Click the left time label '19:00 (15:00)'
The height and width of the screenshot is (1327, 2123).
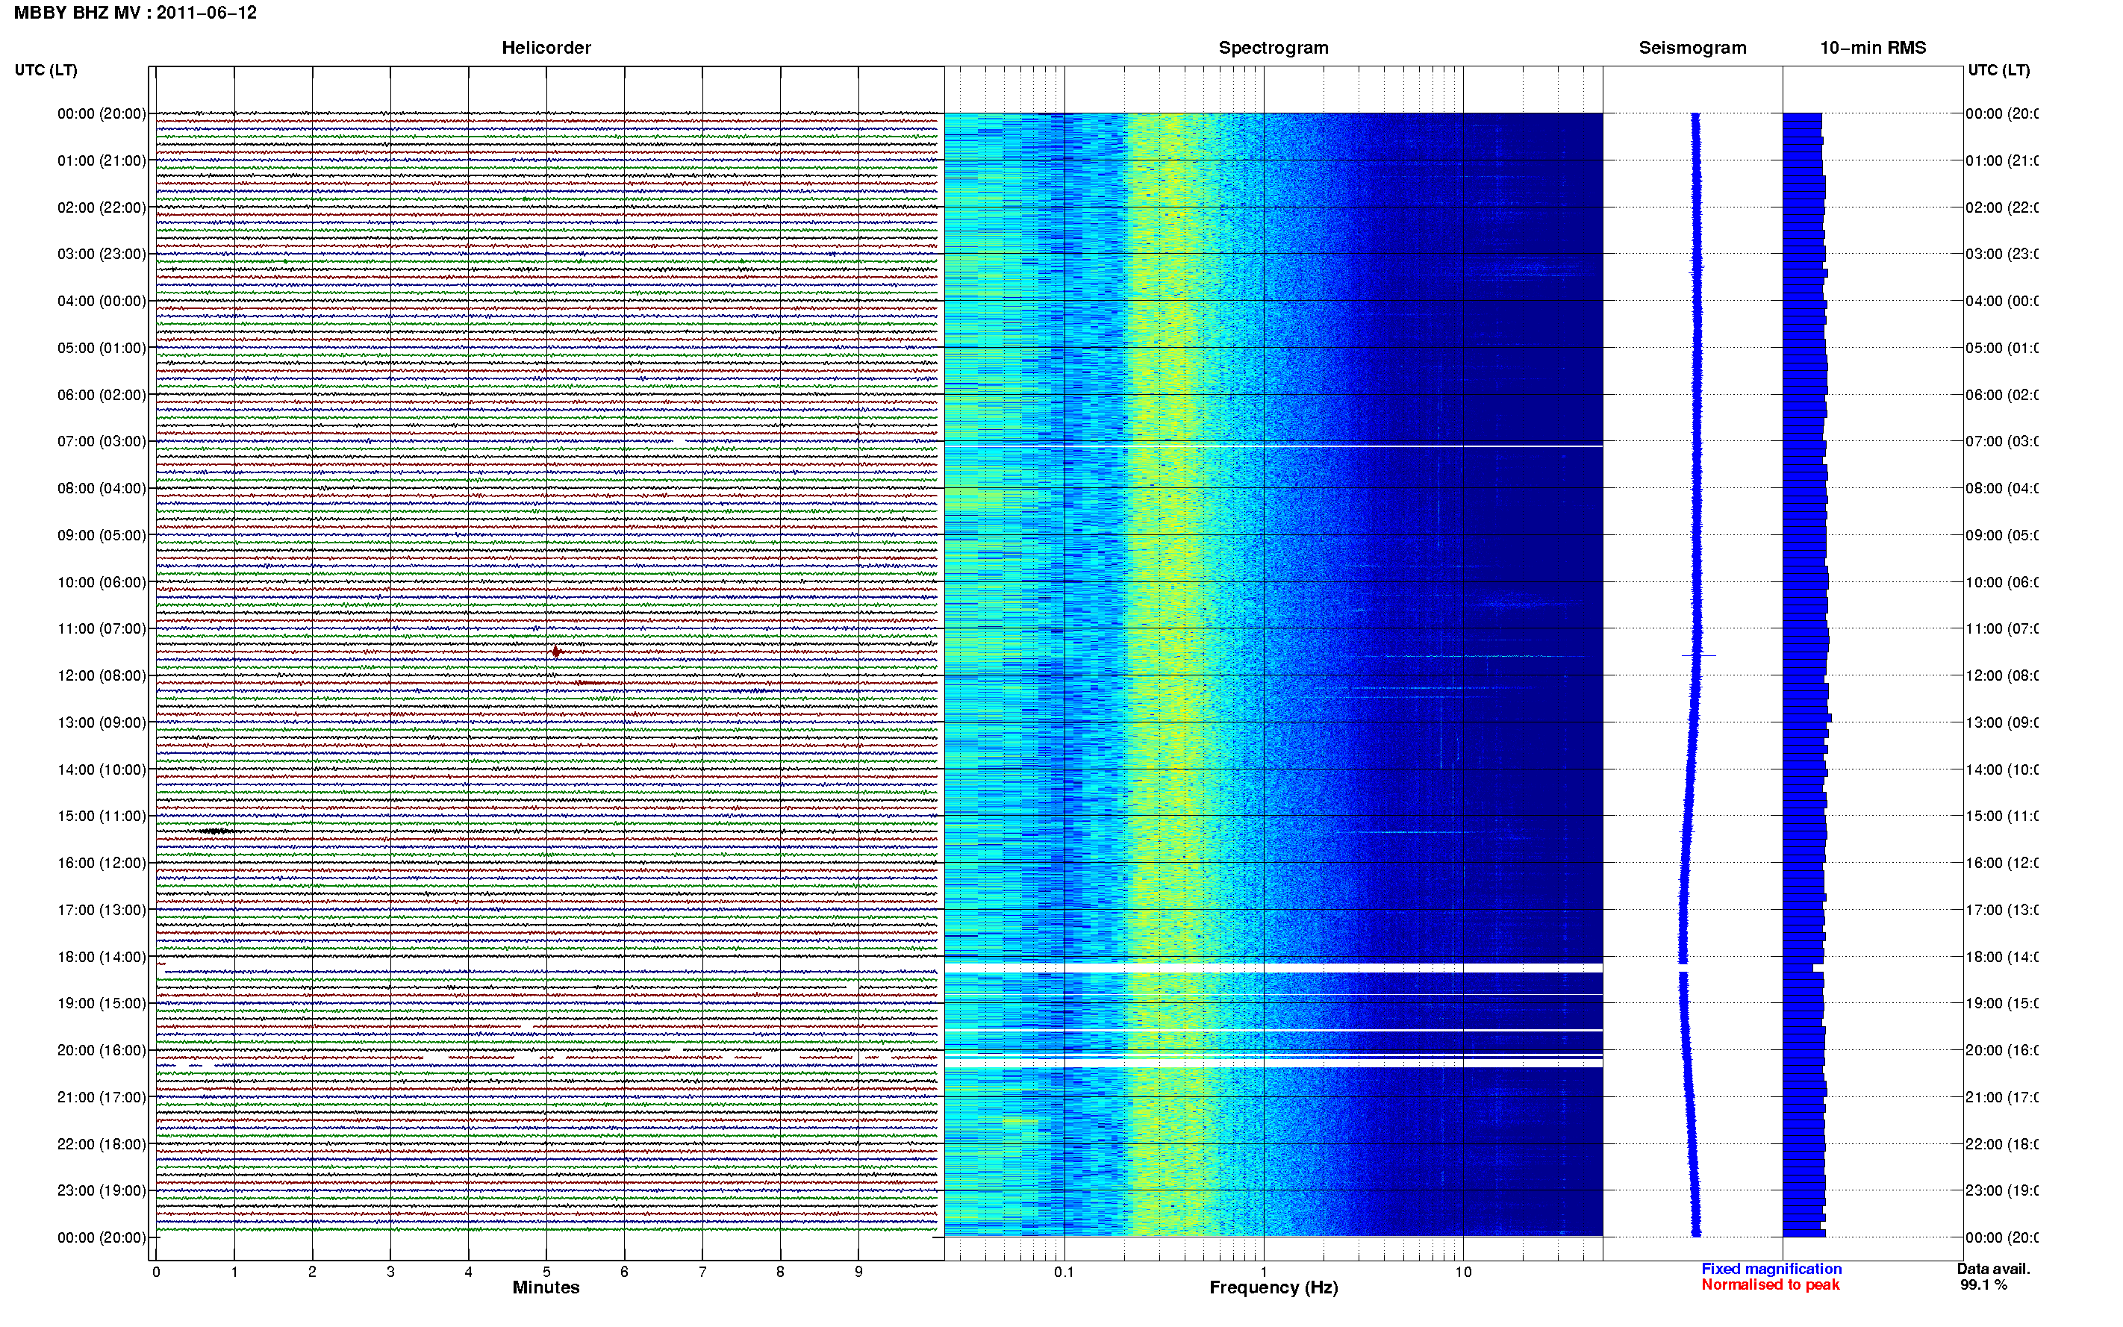tap(102, 1004)
